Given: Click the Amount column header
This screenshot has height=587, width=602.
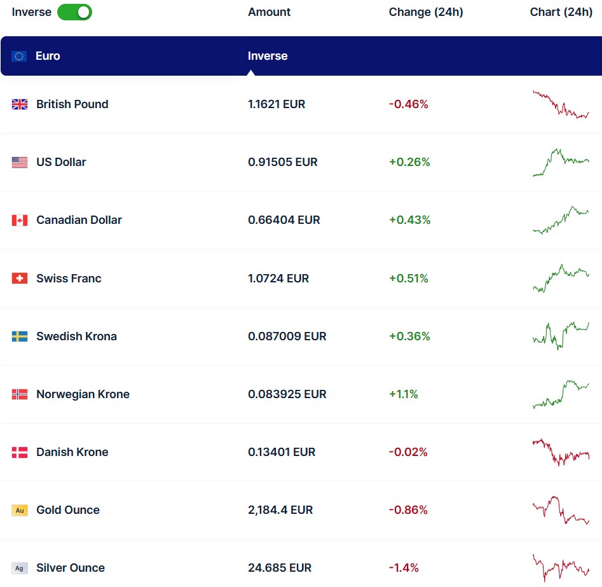Looking at the screenshot, I should pyautogui.click(x=269, y=12).
